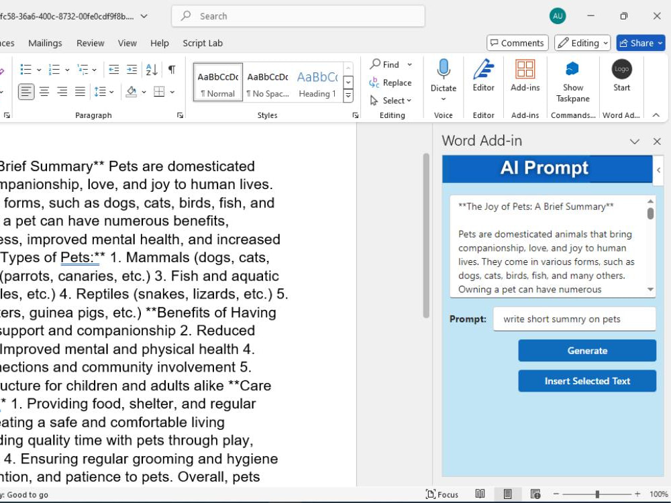This screenshot has height=503, width=671.
Task: Open the Comments pane
Action: click(x=517, y=43)
